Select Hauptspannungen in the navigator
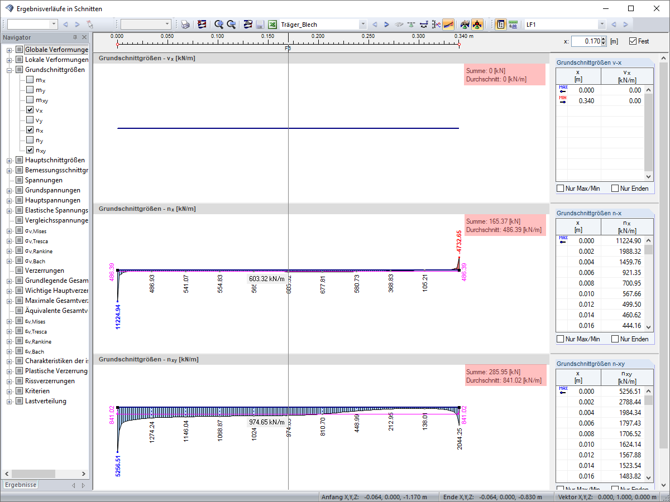The width and height of the screenshot is (670, 502). [x=52, y=200]
